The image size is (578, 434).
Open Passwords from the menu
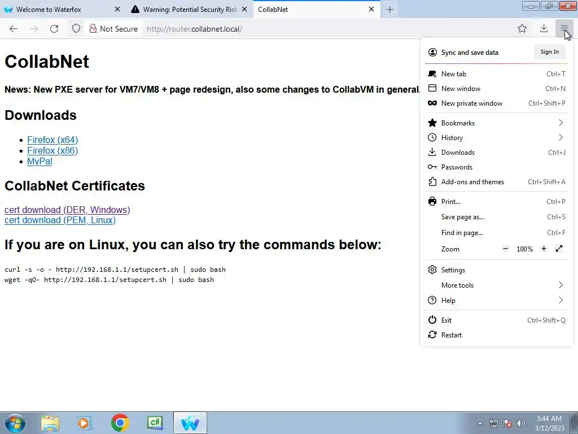pos(497,167)
